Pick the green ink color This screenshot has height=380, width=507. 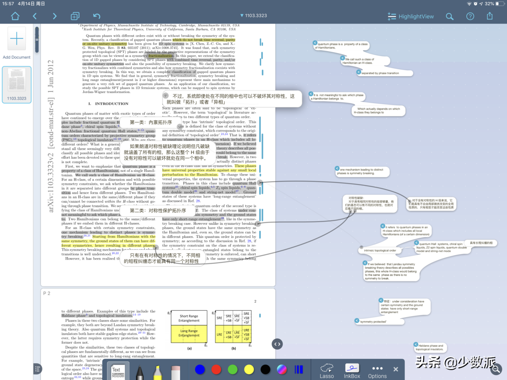click(233, 369)
